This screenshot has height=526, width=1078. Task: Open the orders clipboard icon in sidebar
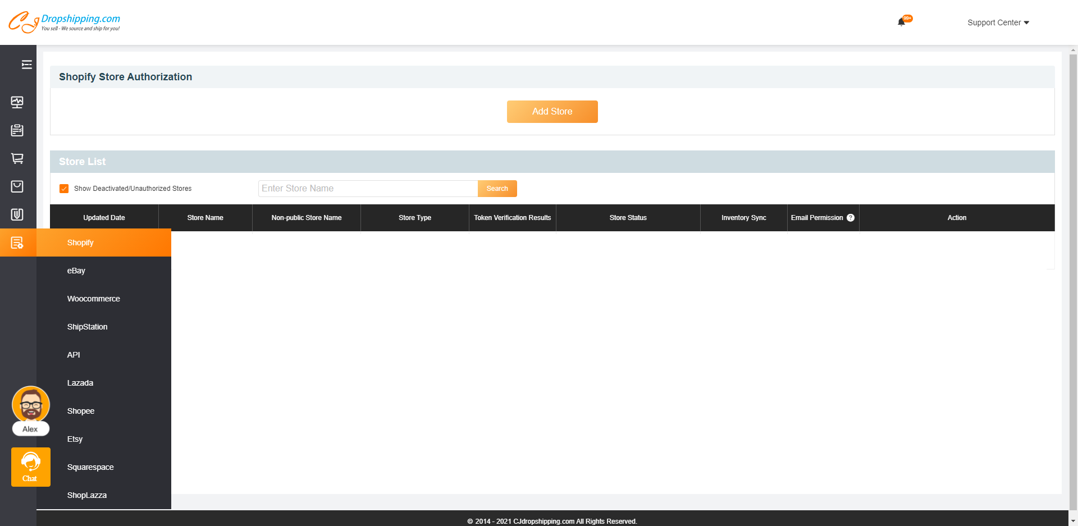click(17, 130)
